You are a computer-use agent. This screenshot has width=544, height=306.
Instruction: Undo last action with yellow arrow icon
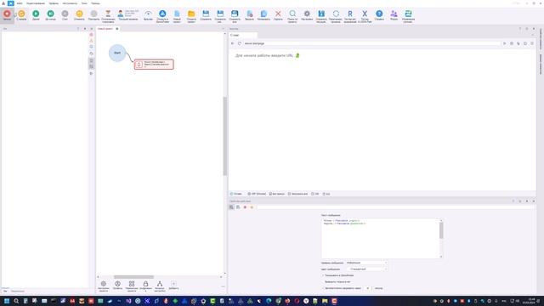point(79,15)
